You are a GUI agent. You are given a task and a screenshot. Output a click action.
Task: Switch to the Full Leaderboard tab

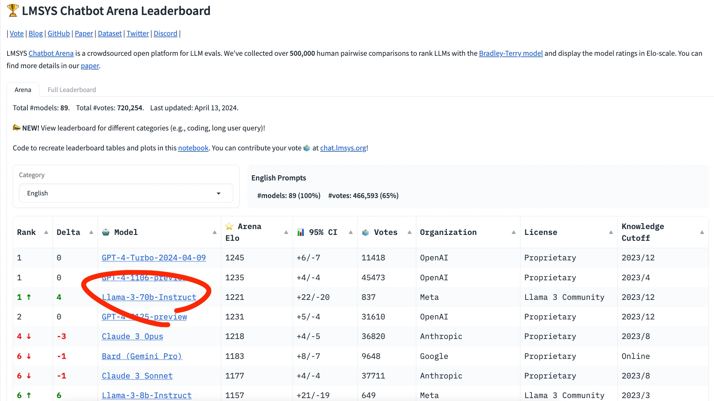[72, 90]
